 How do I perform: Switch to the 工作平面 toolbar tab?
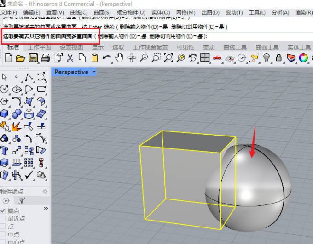pos(39,47)
